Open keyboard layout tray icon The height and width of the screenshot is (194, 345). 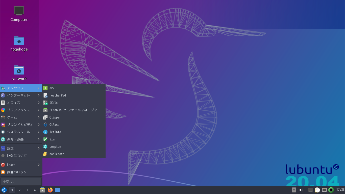tap(311, 190)
